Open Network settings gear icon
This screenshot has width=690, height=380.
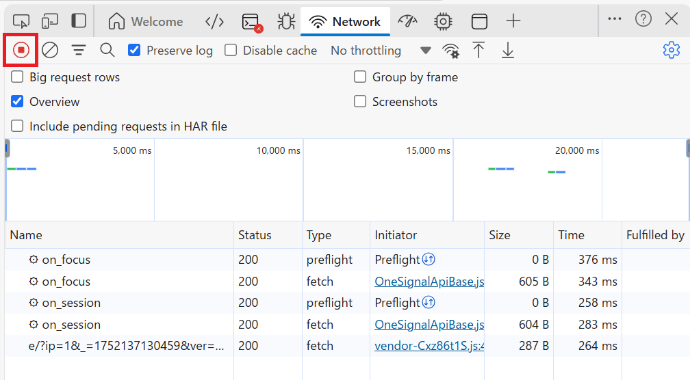point(671,50)
